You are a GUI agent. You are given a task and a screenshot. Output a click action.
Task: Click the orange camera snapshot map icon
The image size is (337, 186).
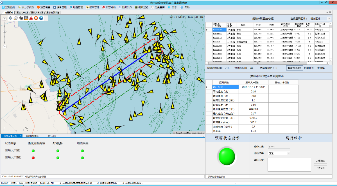(x=36, y=18)
